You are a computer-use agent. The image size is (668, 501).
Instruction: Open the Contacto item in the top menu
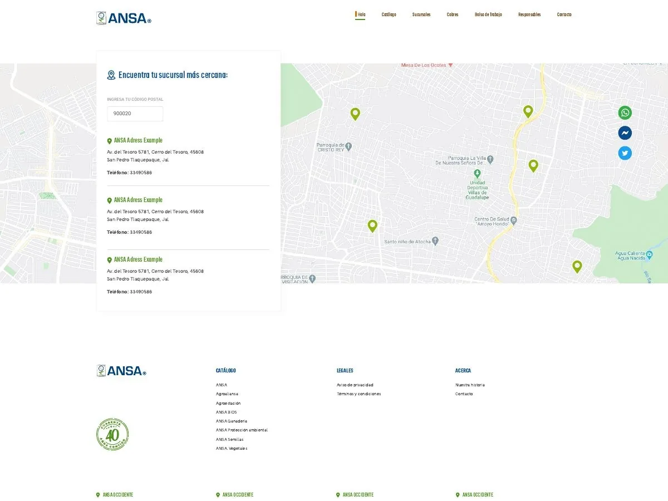564,14
